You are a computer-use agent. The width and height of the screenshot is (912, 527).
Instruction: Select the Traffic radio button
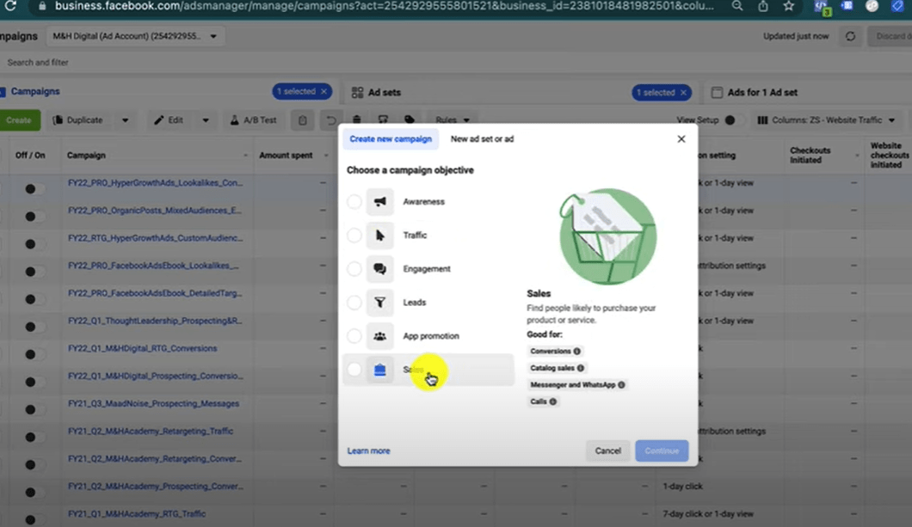354,236
